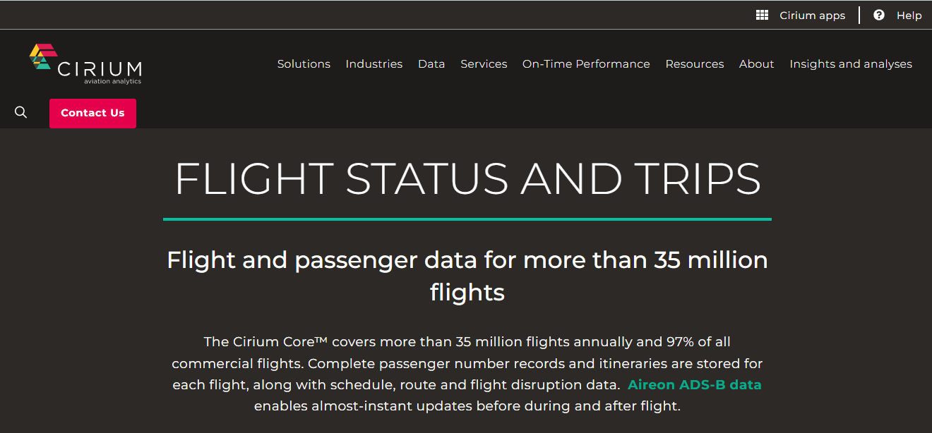Open the On-Time Performance menu

coord(586,63)
